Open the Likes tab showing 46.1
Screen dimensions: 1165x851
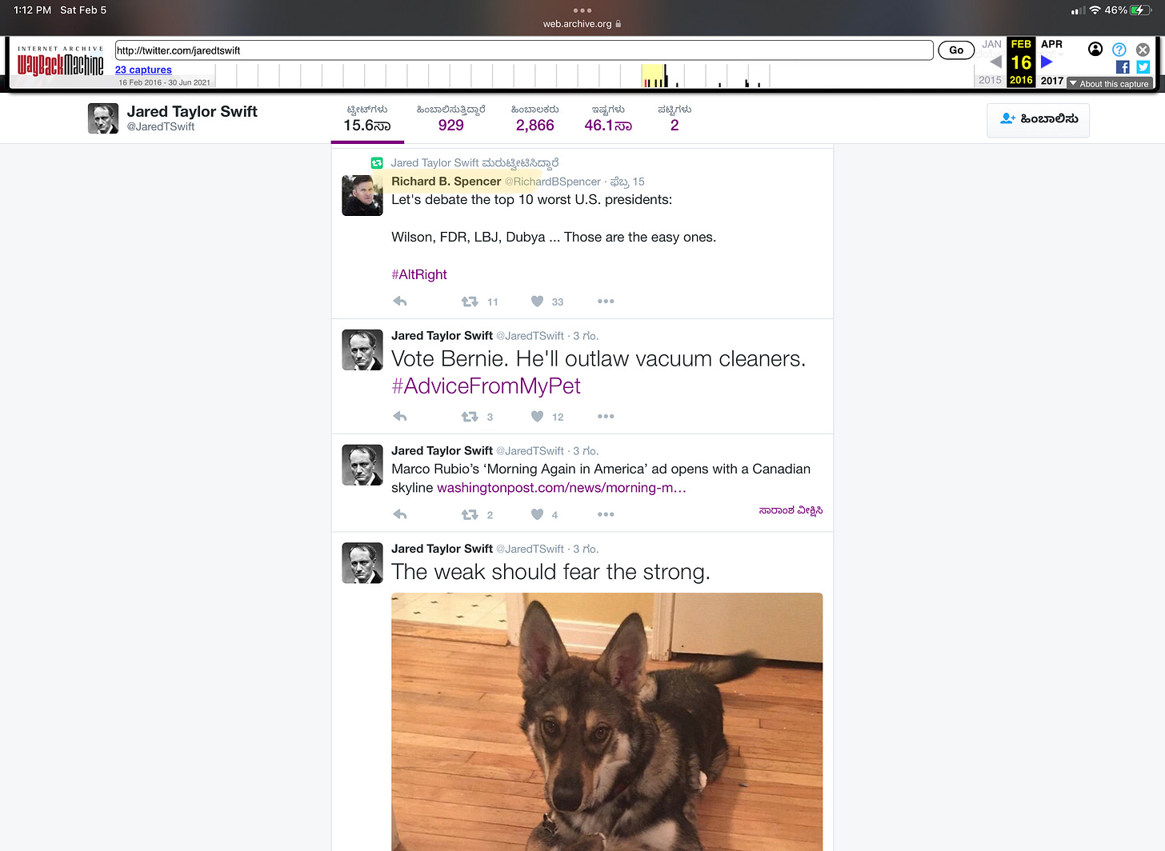pyautogui.click(x=608, y=118)
